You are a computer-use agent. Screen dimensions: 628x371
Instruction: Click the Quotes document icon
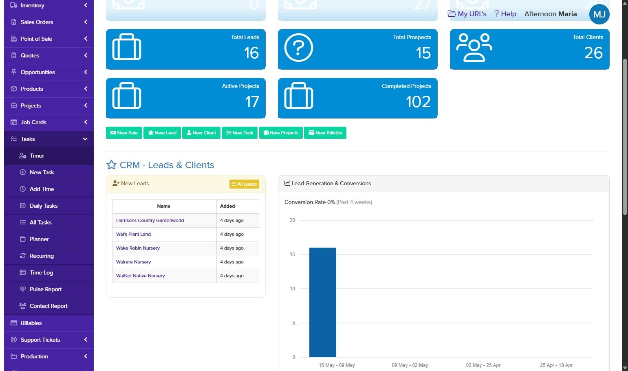pyautogui.click(x=14, y=55)
